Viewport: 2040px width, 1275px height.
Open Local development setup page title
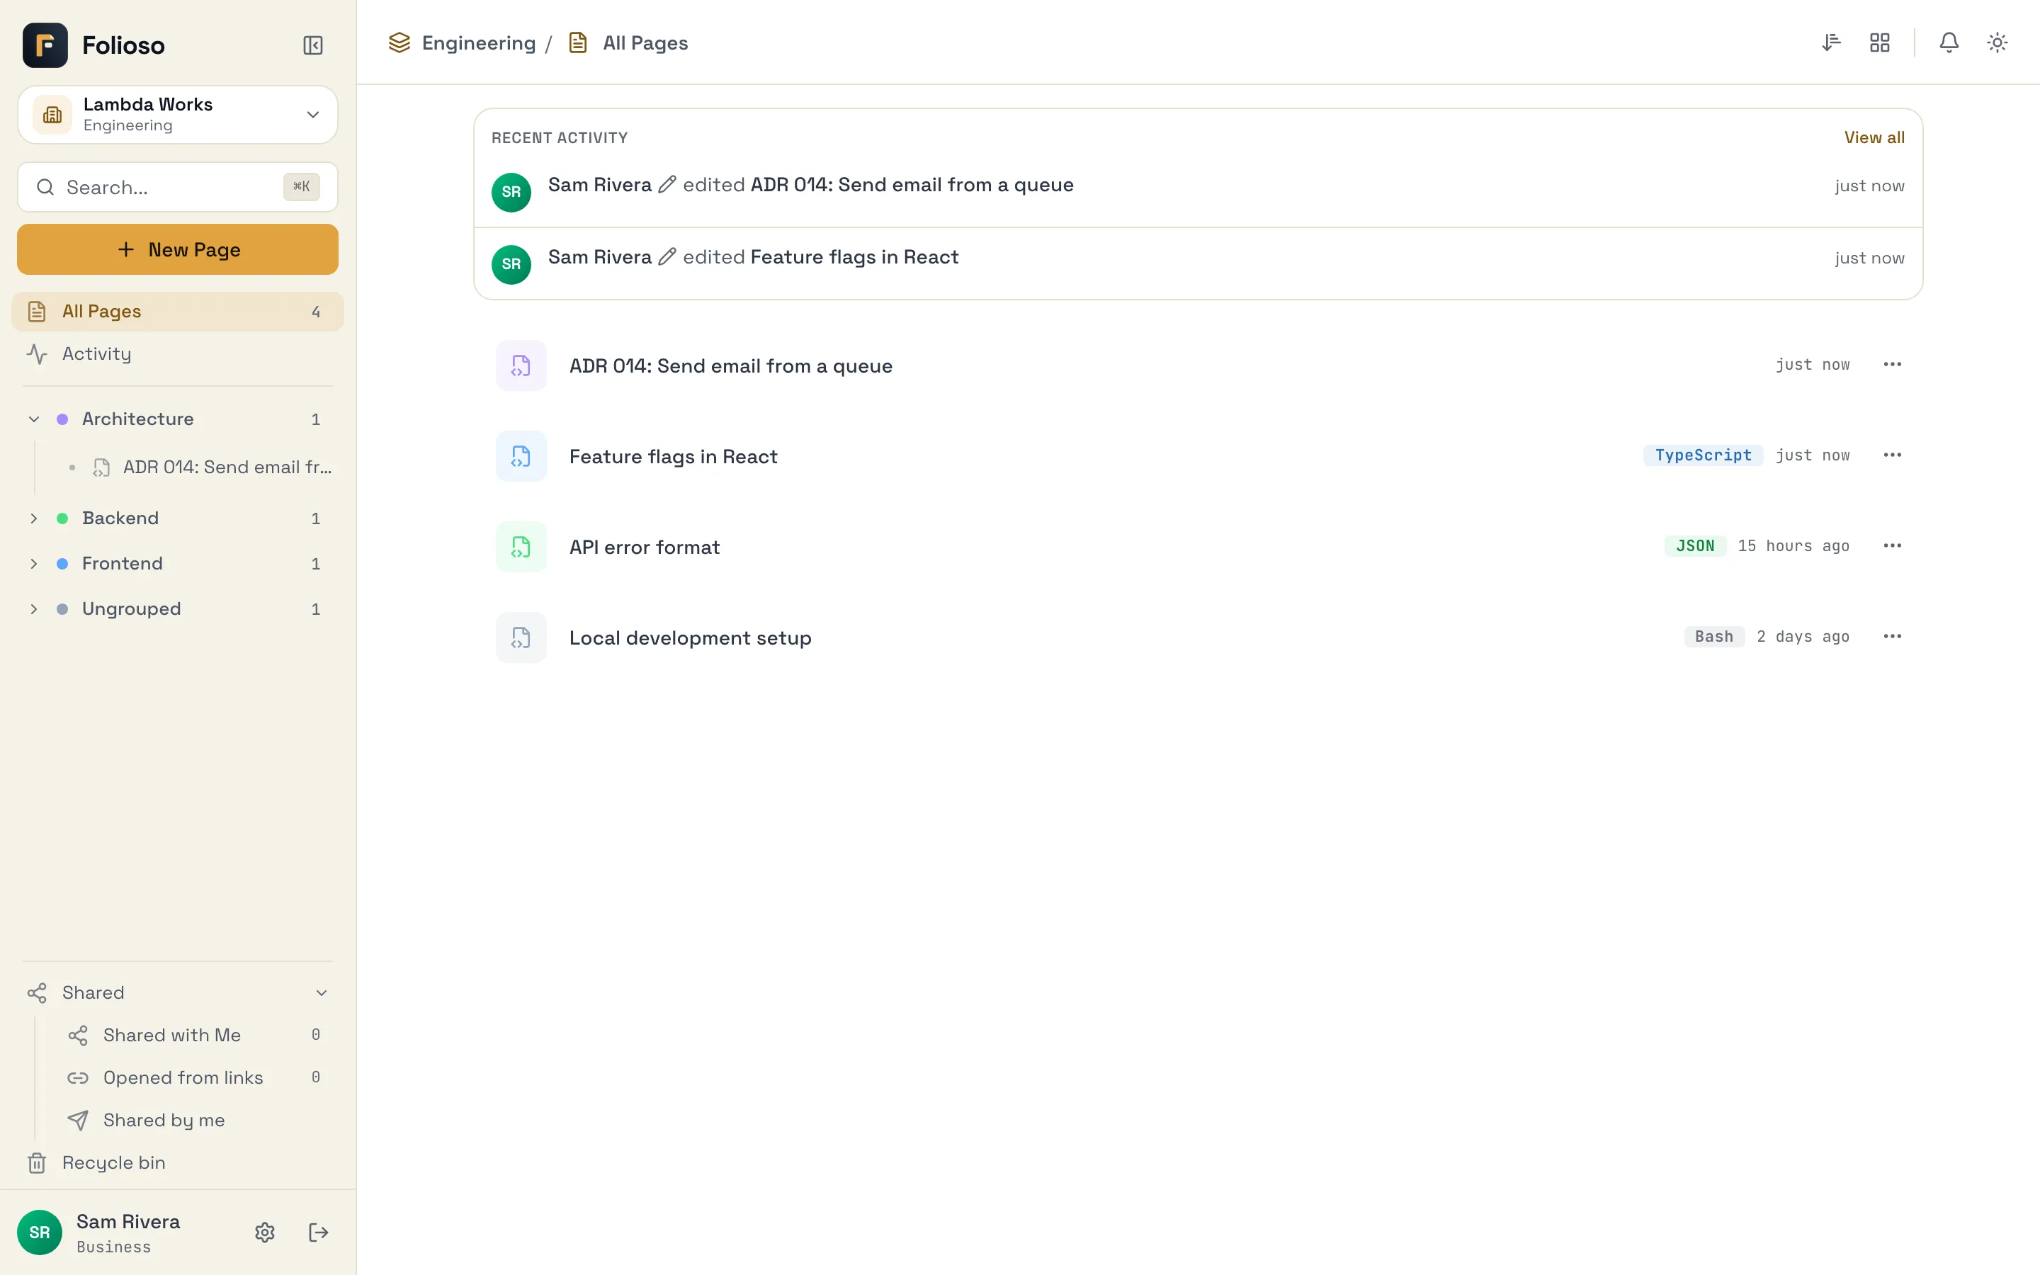click(x=691, y=637)
